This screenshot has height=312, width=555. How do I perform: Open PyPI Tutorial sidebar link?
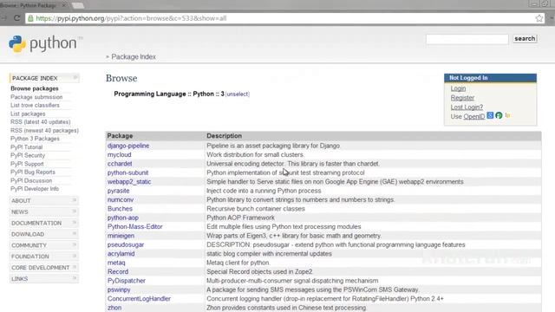coord(27,146)
